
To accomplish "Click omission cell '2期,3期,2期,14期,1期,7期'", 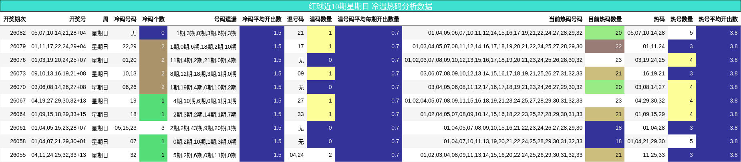I will (x=205, y=114).
